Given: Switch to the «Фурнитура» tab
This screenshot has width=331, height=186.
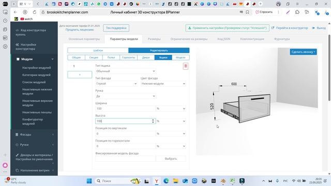Looking at the screenshot, I should coord(282,39).
